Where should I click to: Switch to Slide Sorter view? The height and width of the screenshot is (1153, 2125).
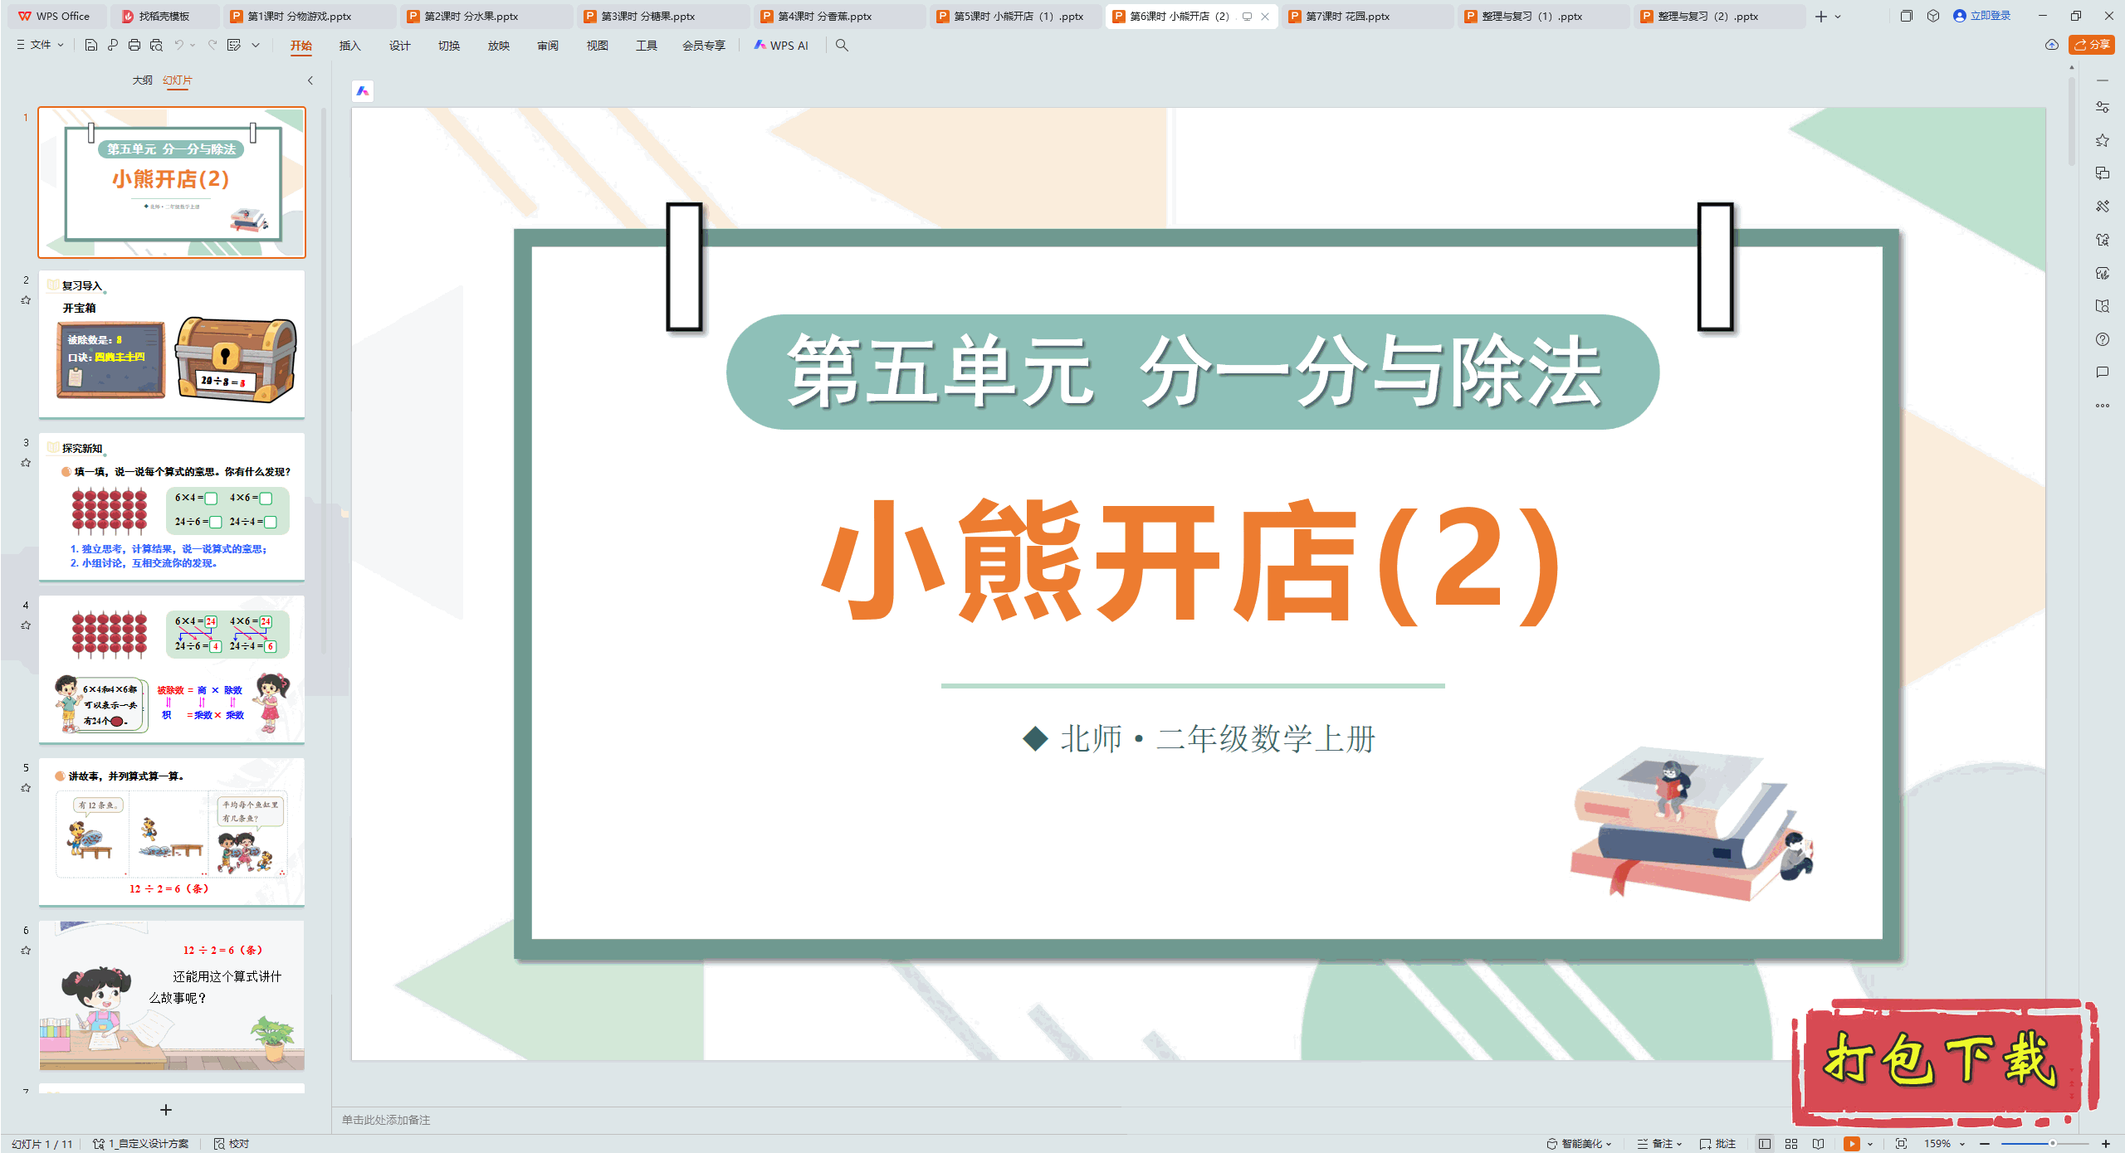point(1791,1144)
